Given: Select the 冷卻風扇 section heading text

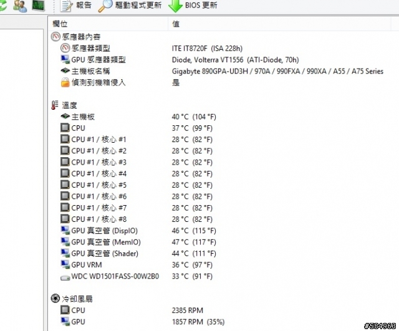Looking at the screenshot, I should 77,299.
